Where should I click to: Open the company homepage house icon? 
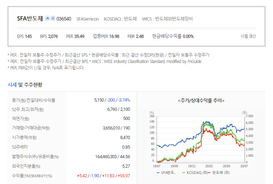click(x=48, y=18)
